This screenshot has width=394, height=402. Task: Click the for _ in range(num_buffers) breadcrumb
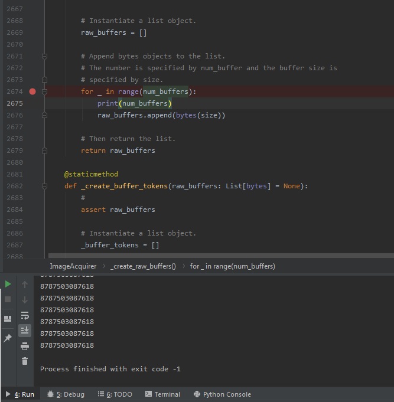[x=232, y=266]
